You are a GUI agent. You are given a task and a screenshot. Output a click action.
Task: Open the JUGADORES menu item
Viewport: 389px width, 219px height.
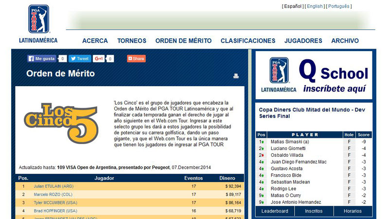[303, 41]
